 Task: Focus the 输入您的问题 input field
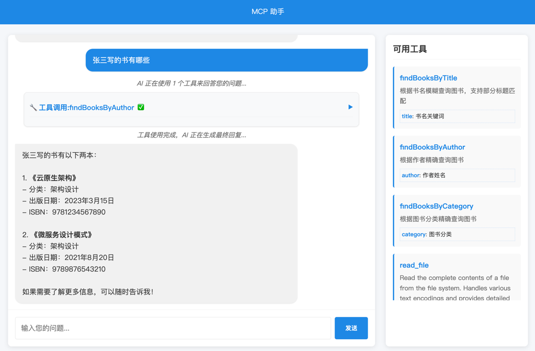173,328
